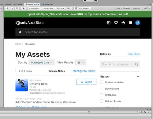153x119 pixels.
Task: Click the search magnifier in the store search bar
Action: point(20,32)
